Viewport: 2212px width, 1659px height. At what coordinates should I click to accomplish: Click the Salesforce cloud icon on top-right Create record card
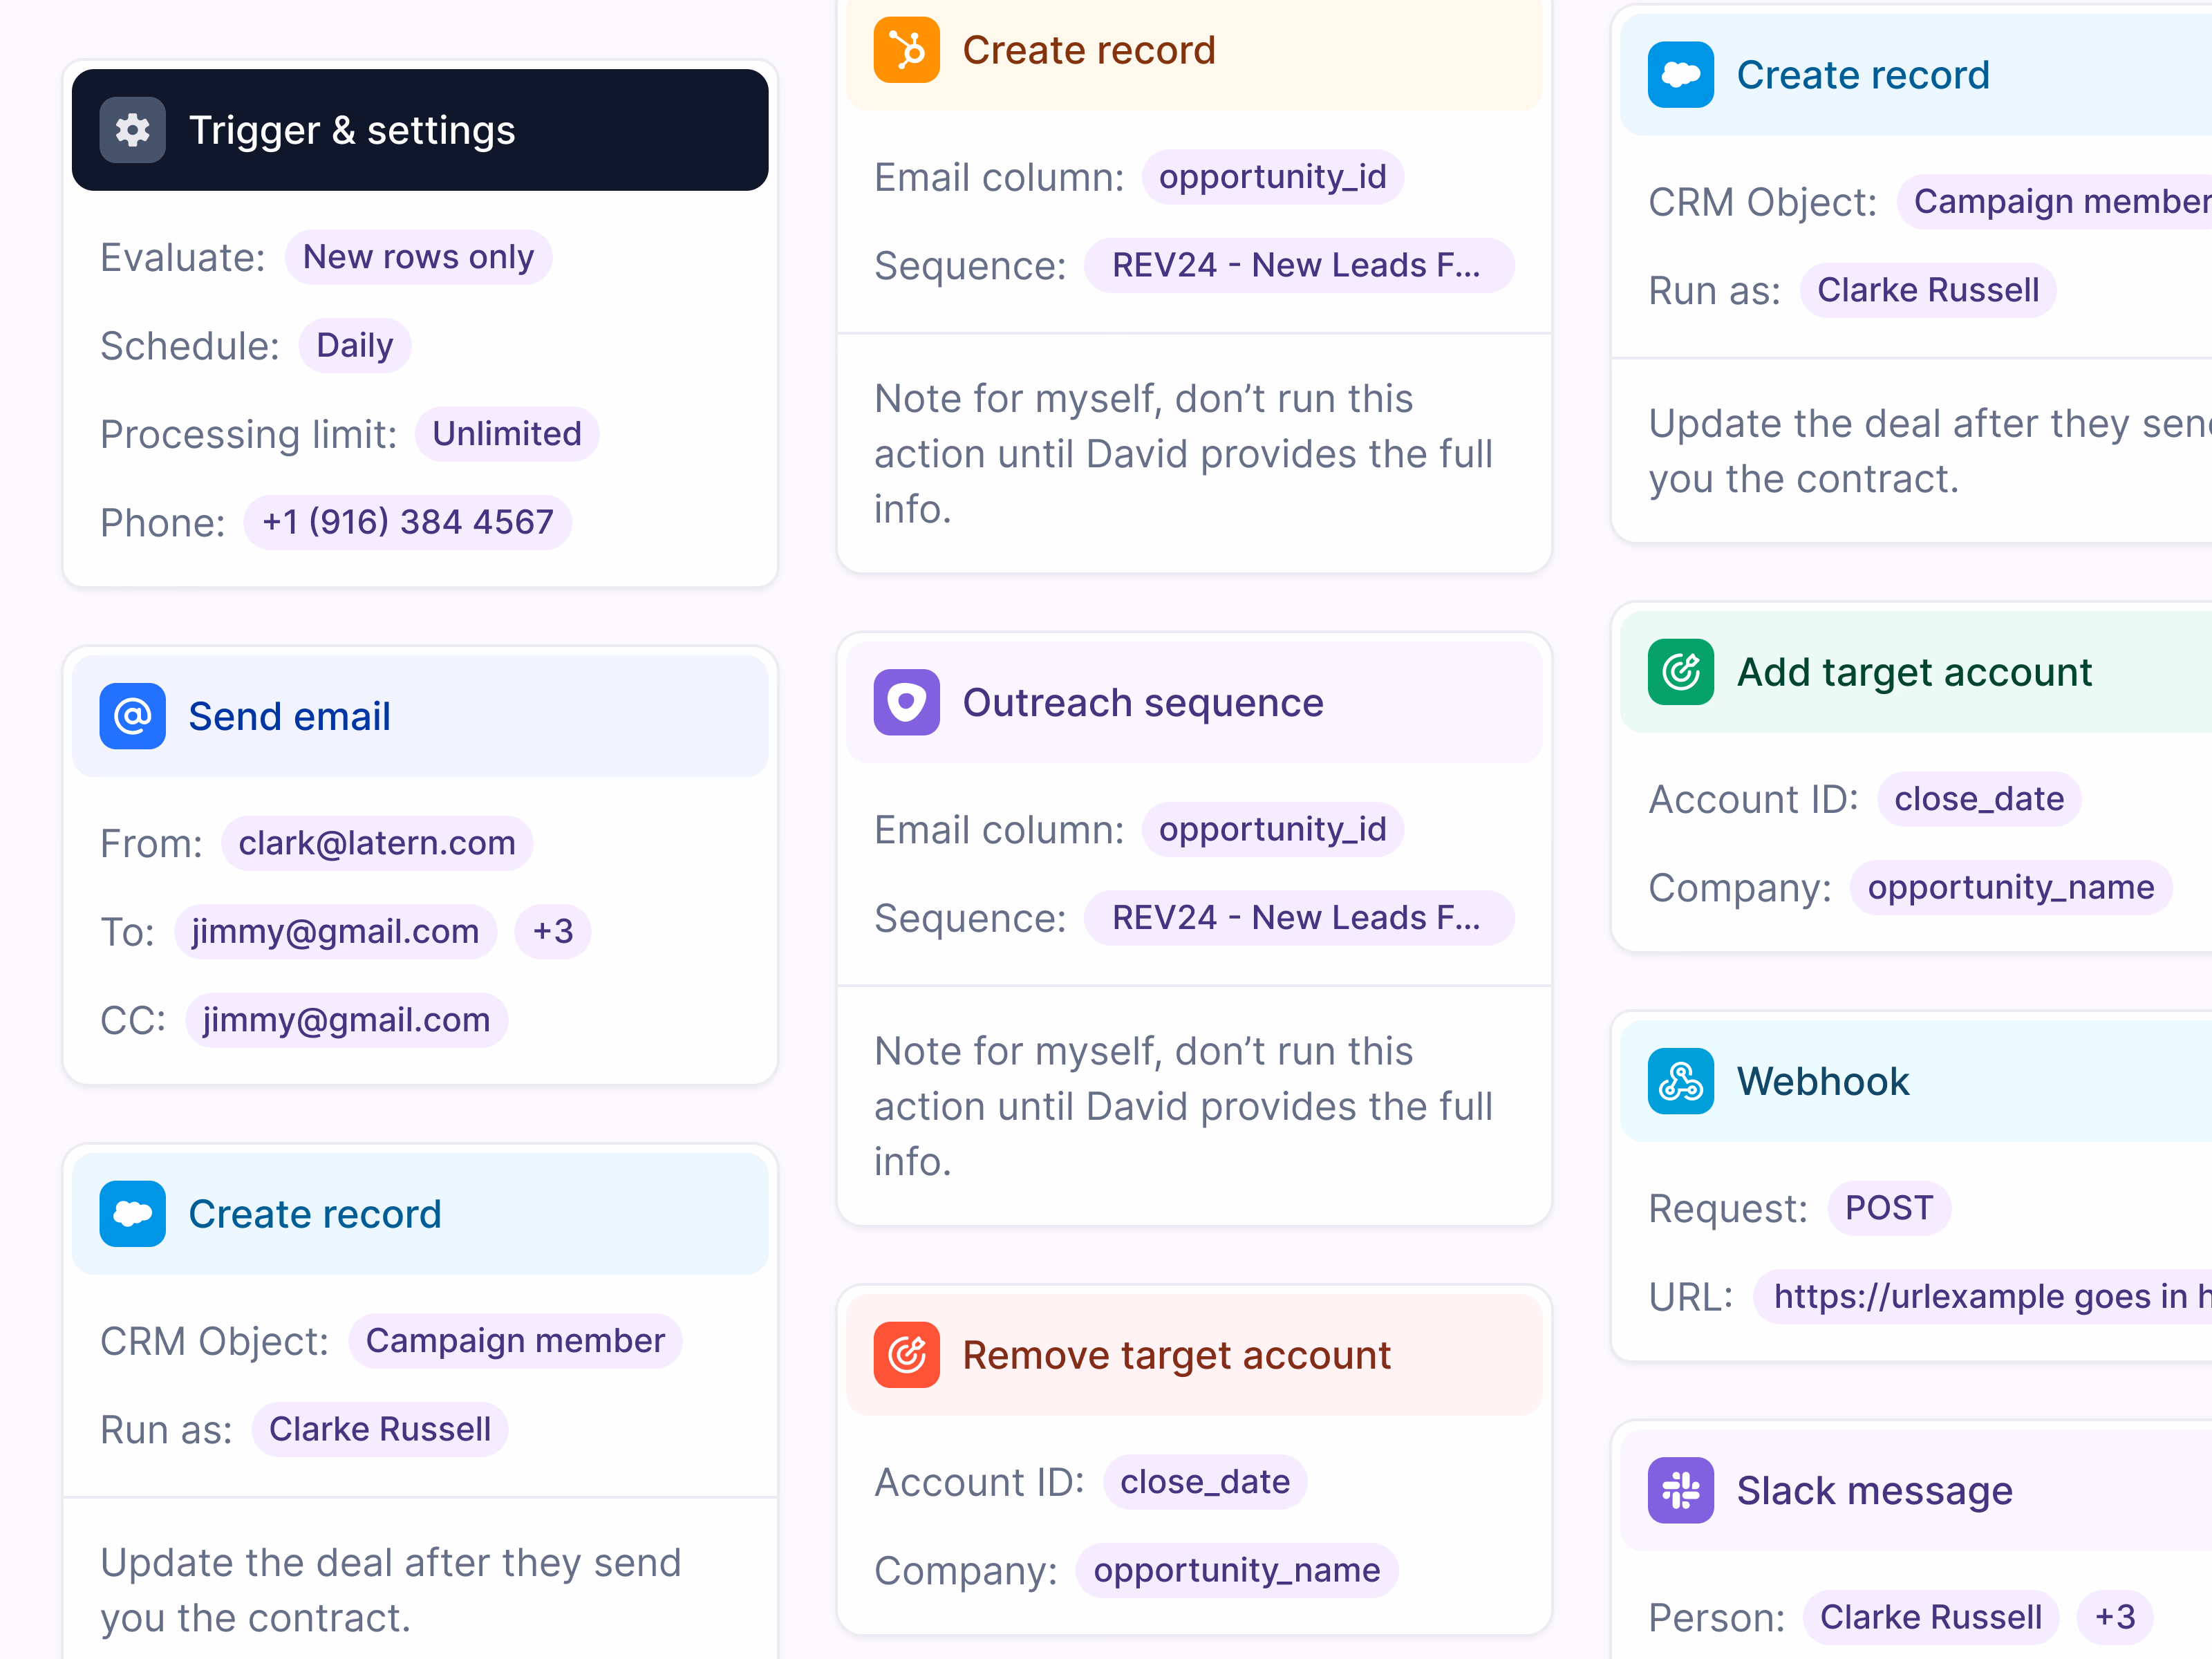pyautogui.click(x=1680, y=75)
